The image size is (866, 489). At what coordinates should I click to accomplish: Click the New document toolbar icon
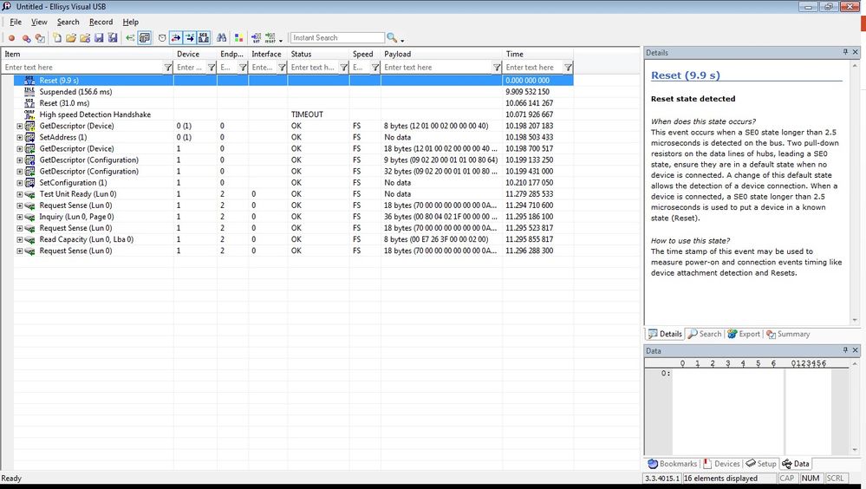pyautogui.click(x=57, y=37)
